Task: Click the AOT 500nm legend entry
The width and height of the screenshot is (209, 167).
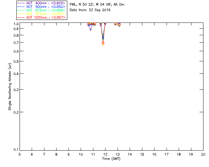Action: [41, 7]
